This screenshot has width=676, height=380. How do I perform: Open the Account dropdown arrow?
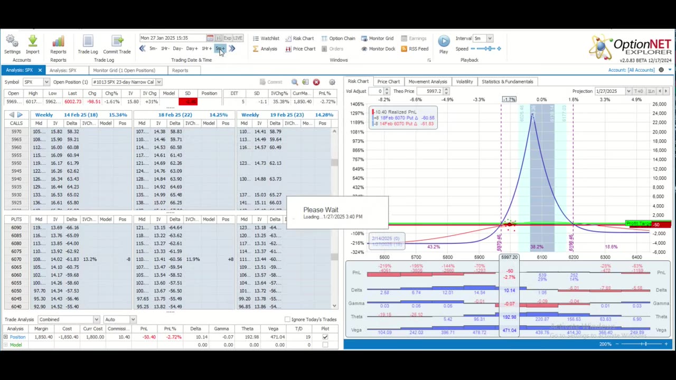(x=670, y=70)
